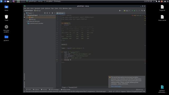Open the Project view dropdown in panel header

30,13
